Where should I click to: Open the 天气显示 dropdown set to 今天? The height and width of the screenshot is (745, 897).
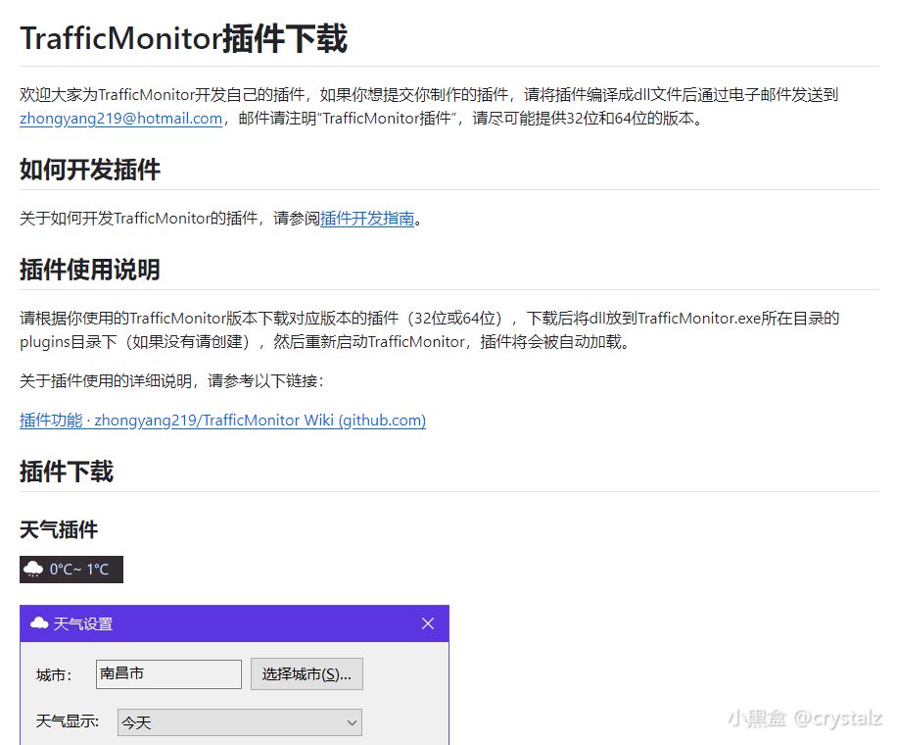click(240, 722)
